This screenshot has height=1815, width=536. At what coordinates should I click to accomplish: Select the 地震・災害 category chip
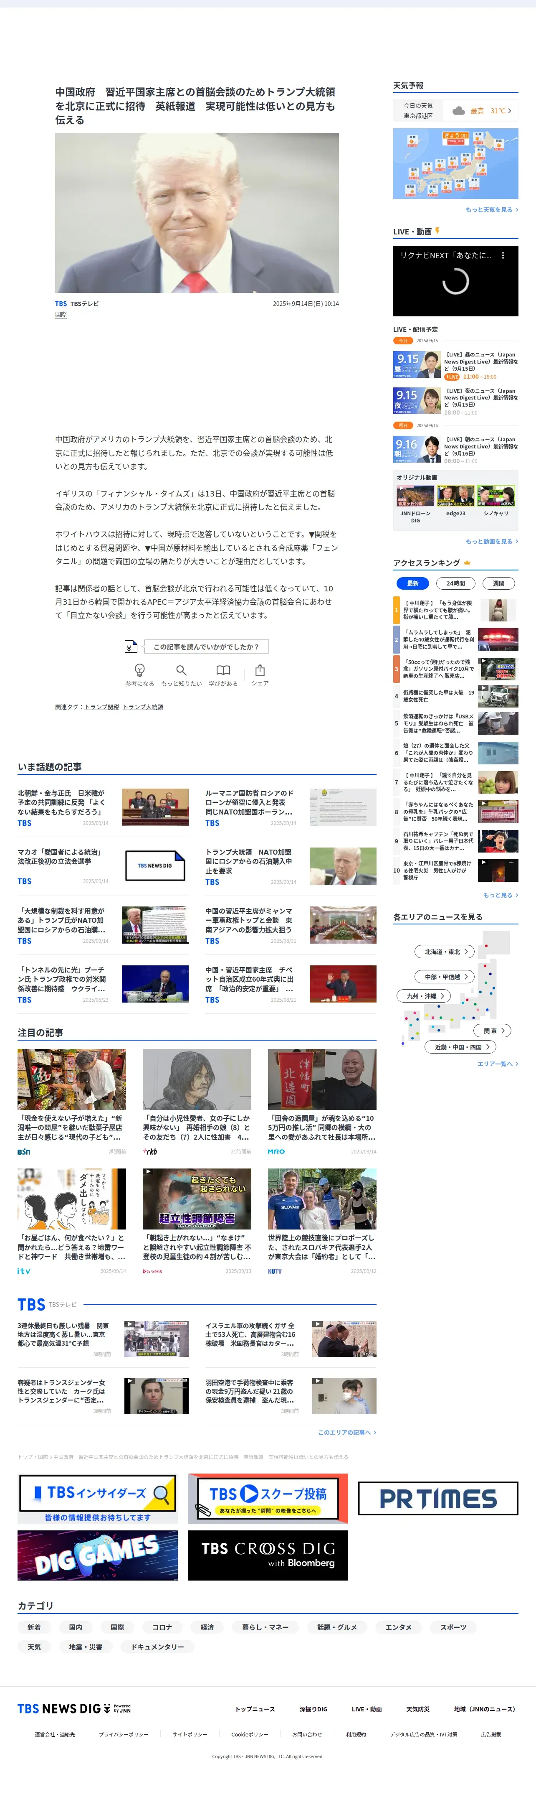coord(85,1647)
